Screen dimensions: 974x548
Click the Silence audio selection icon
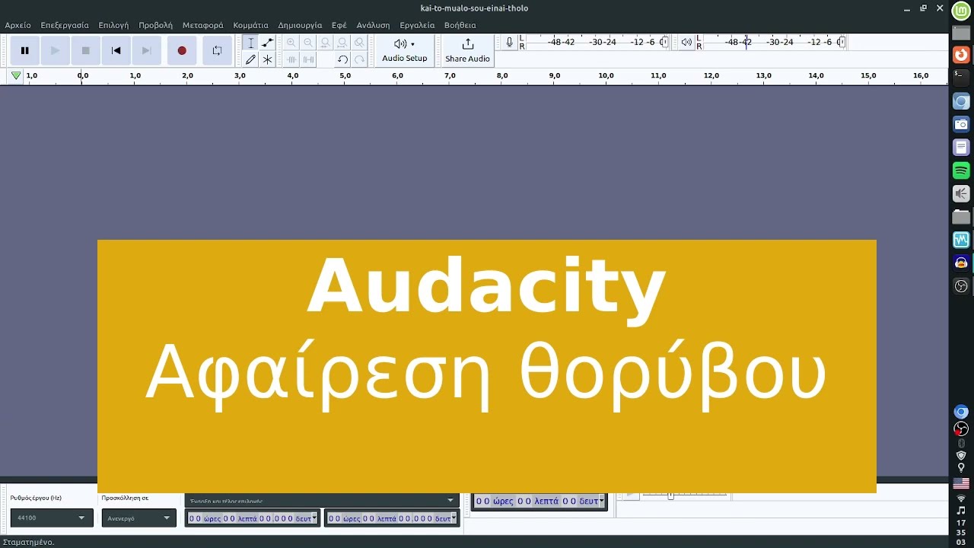click(x=308, y=59)
